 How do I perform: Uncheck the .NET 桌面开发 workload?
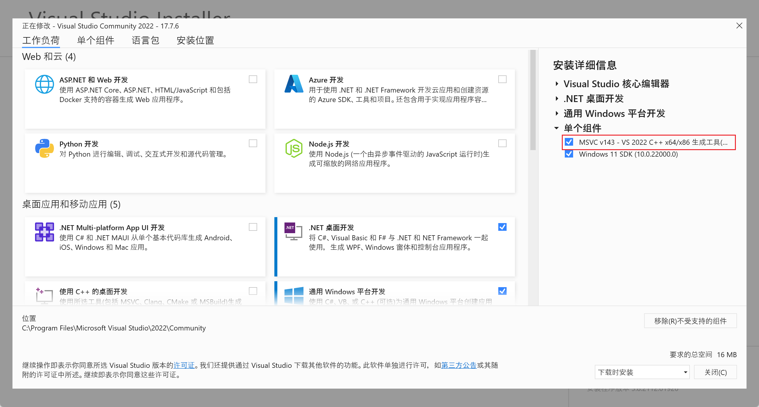pyautogui.click(x=502, y=227)
